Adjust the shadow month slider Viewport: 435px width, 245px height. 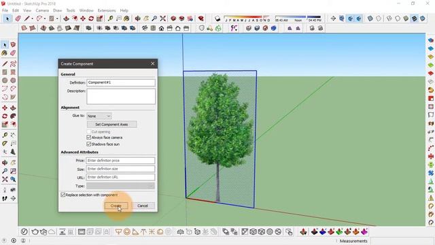pos(247,17)
